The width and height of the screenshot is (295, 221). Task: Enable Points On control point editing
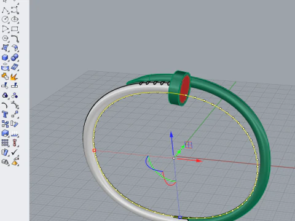click(5, 105)
